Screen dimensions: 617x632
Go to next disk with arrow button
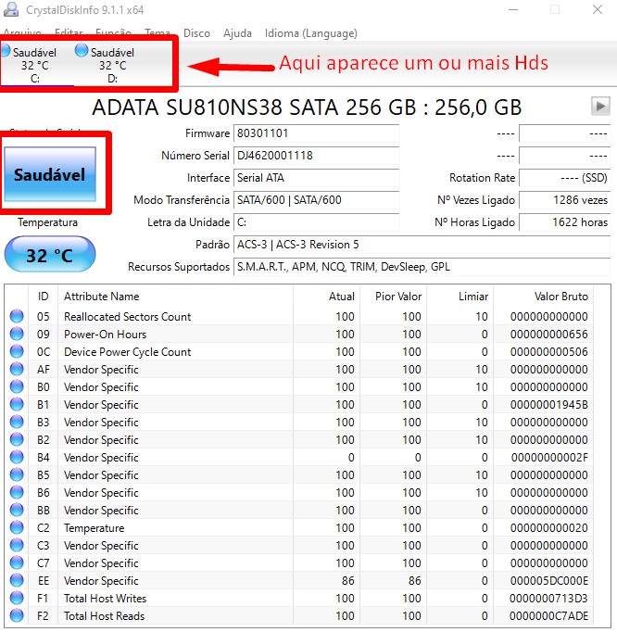600,107
